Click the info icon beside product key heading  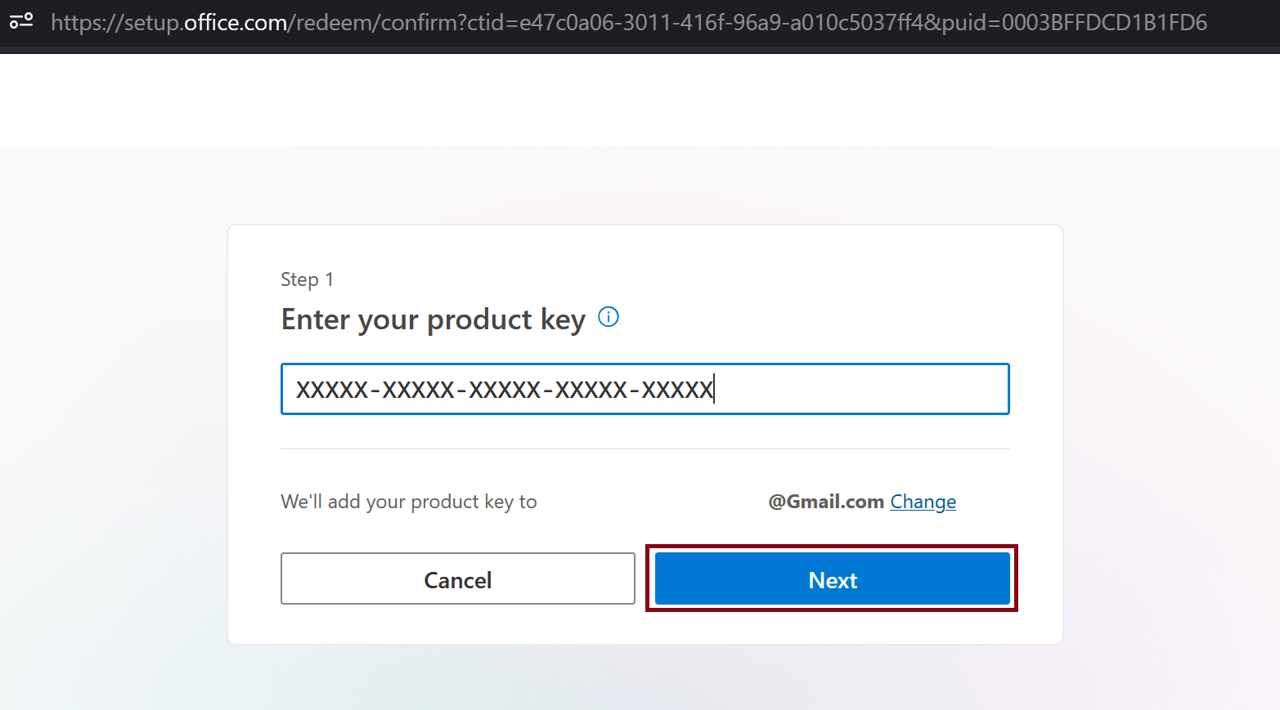pyautogui.click(x=609, y=317)
